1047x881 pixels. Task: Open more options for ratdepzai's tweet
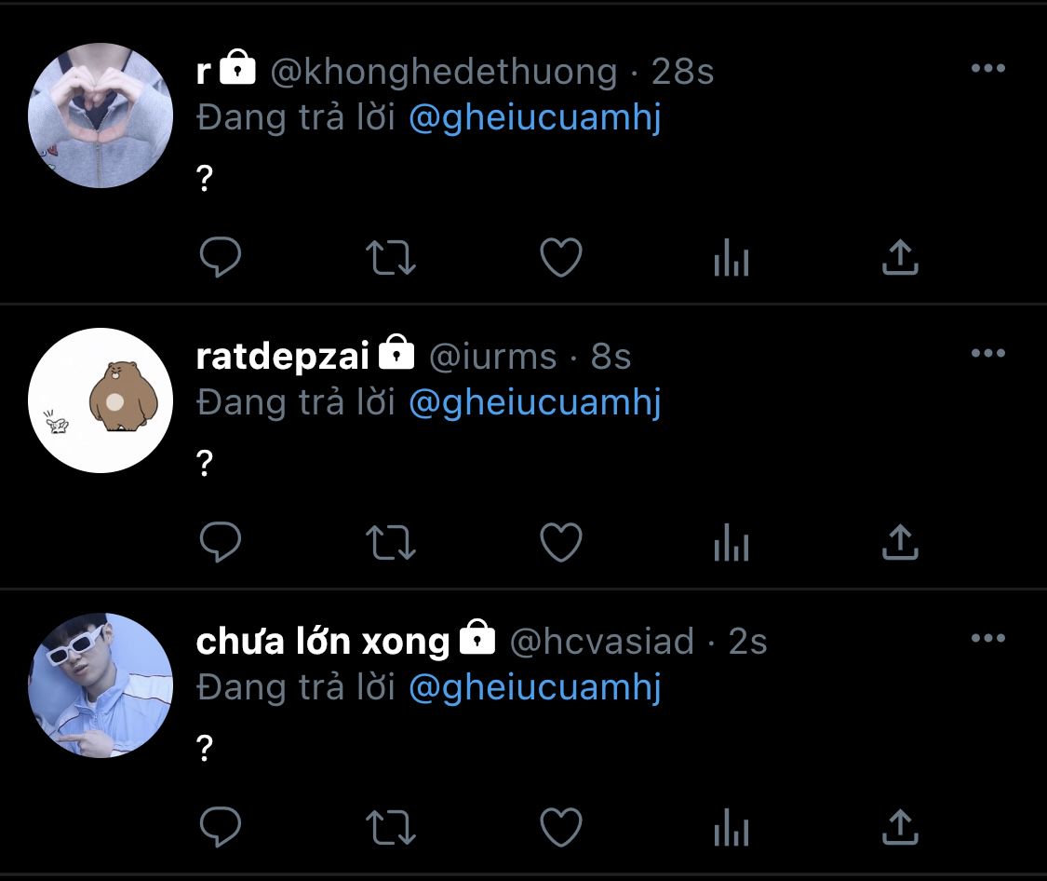pos(988,353)
